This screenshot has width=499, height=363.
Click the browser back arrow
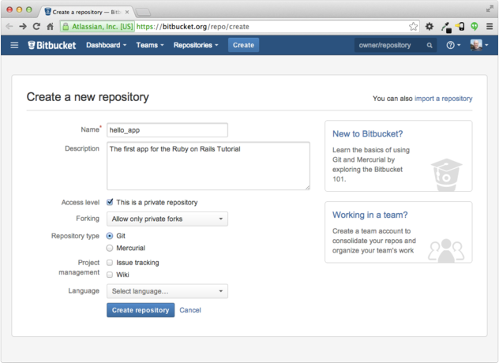[9, 26]
